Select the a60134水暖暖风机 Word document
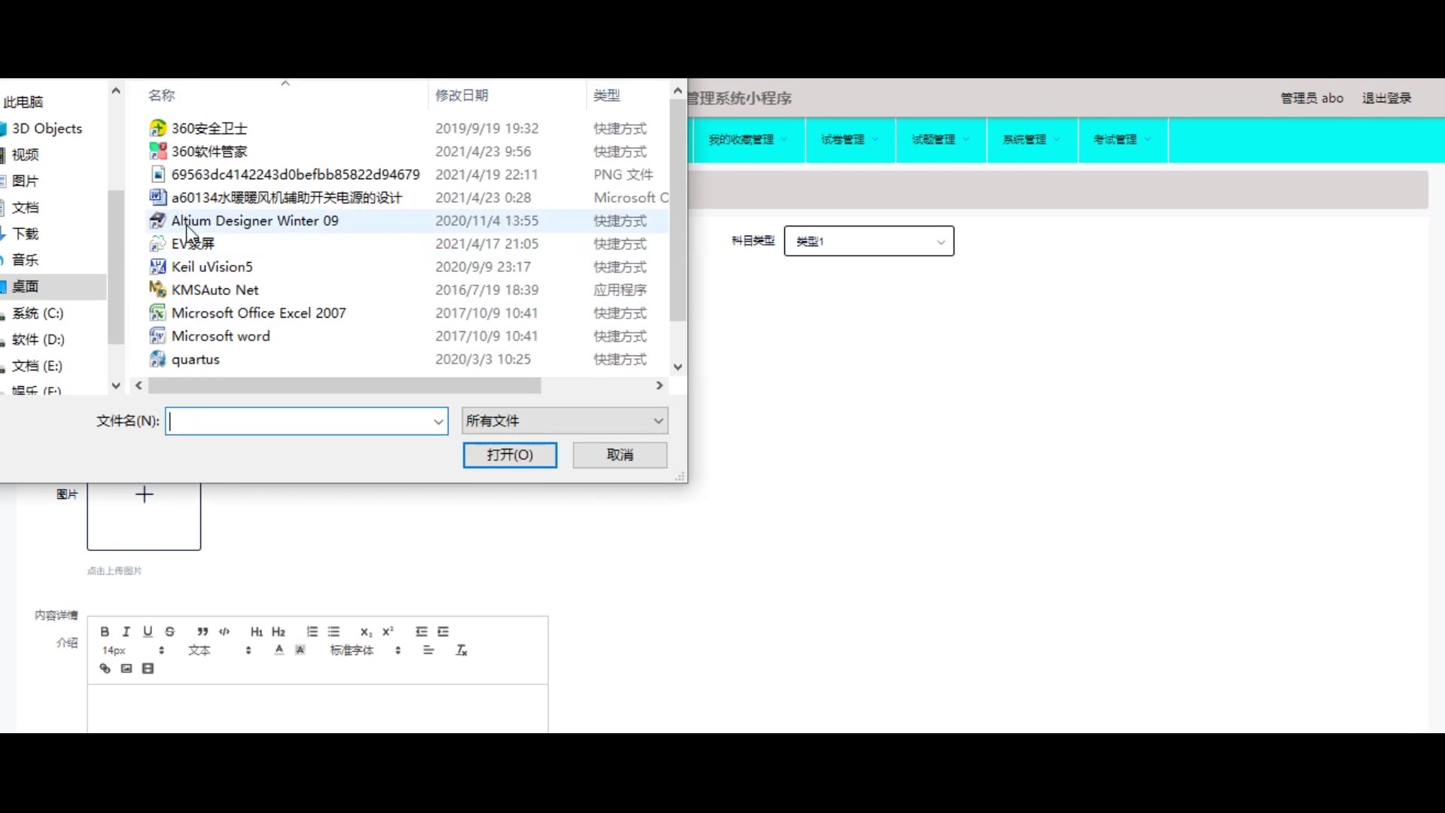Screen dimensions: 1445x813 coord(287,197)
